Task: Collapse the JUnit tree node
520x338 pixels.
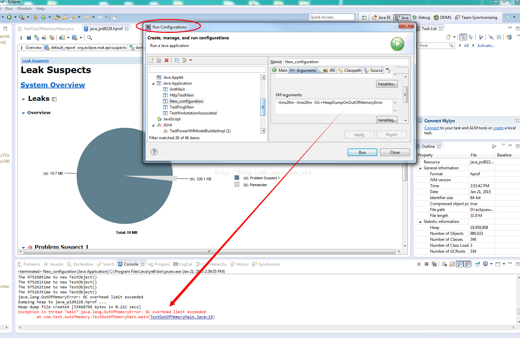Action: [x=153, y=125]
